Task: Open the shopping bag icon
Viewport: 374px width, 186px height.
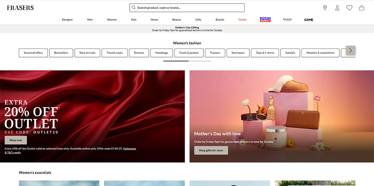Action: (x=362, y=8)
